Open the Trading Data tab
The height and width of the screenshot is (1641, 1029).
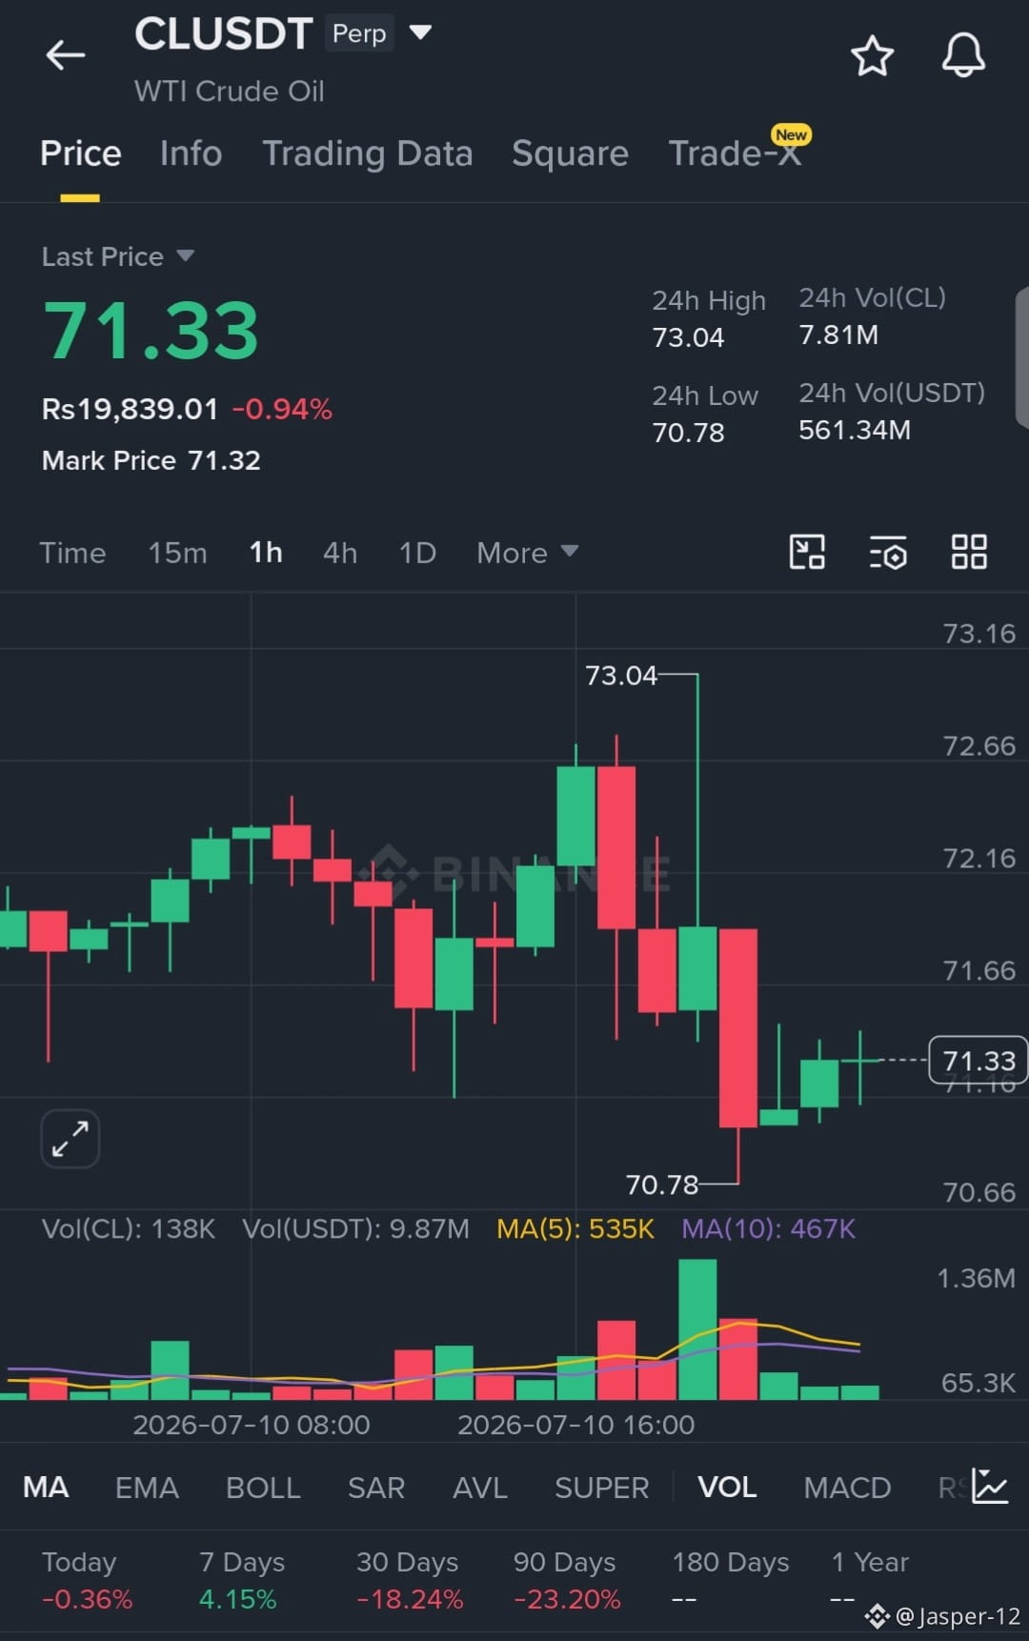[x=367, y=153]
